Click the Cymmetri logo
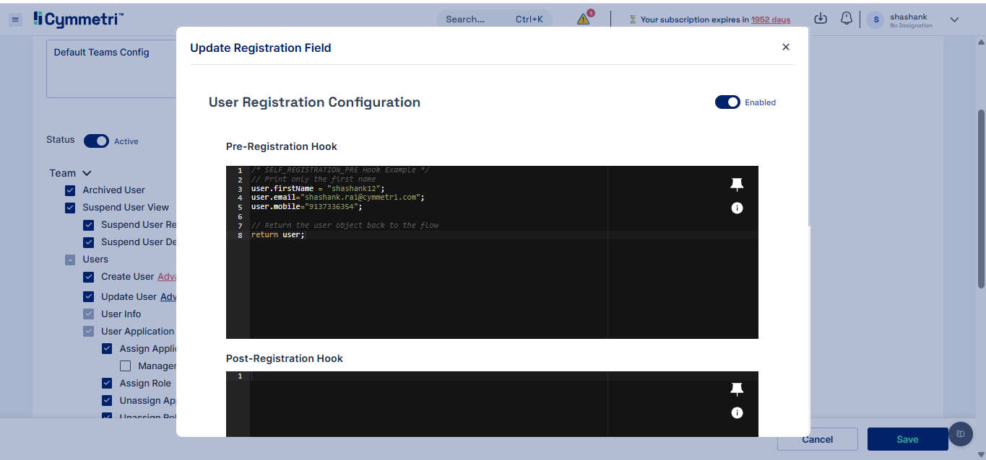 coord(78,19)
